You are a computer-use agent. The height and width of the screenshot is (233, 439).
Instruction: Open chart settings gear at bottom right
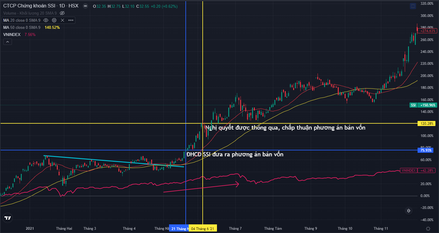pyautogui.click(x=428, y=229)
